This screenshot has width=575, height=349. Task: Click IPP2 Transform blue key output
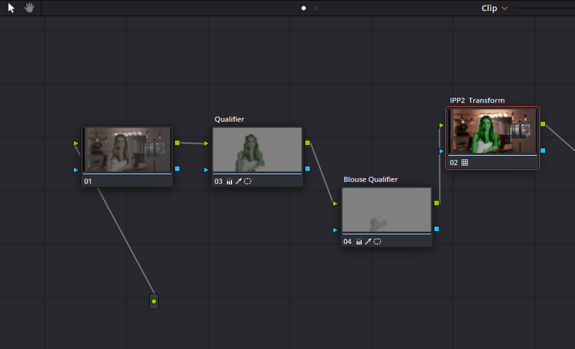[x=543, y=151]
